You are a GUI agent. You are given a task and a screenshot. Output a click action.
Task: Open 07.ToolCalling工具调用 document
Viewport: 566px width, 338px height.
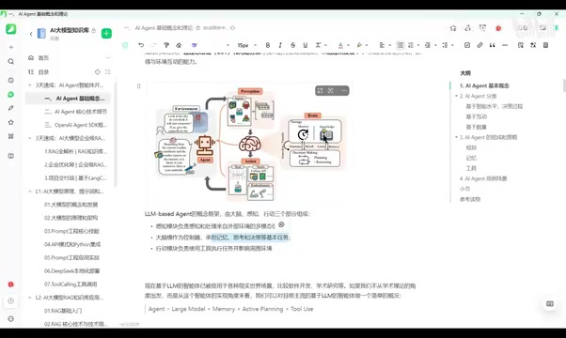(x=71, y=284)
